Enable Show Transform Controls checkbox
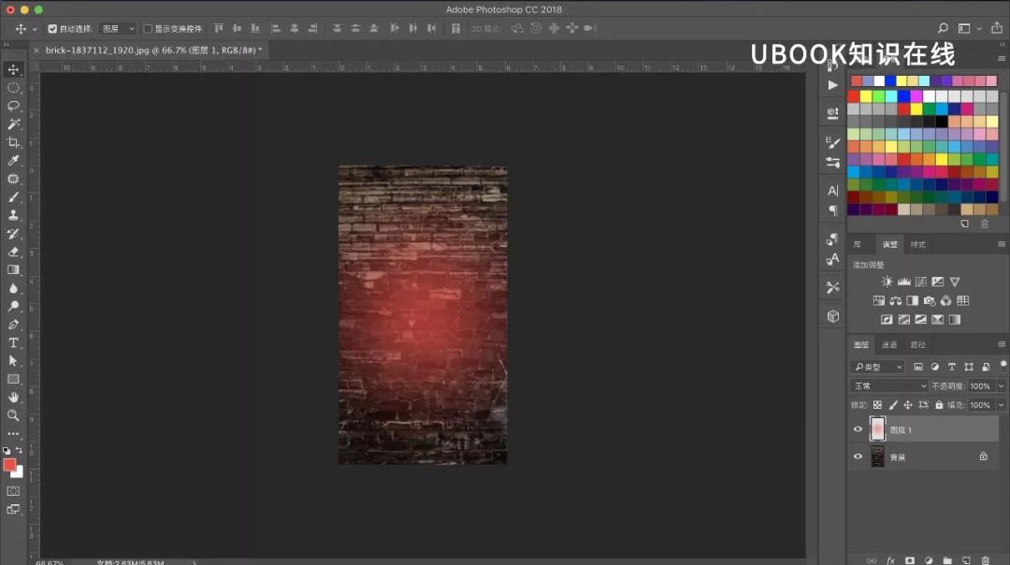Image resolution: width=1010 pixels, height=565 pixels. (148, 28)
